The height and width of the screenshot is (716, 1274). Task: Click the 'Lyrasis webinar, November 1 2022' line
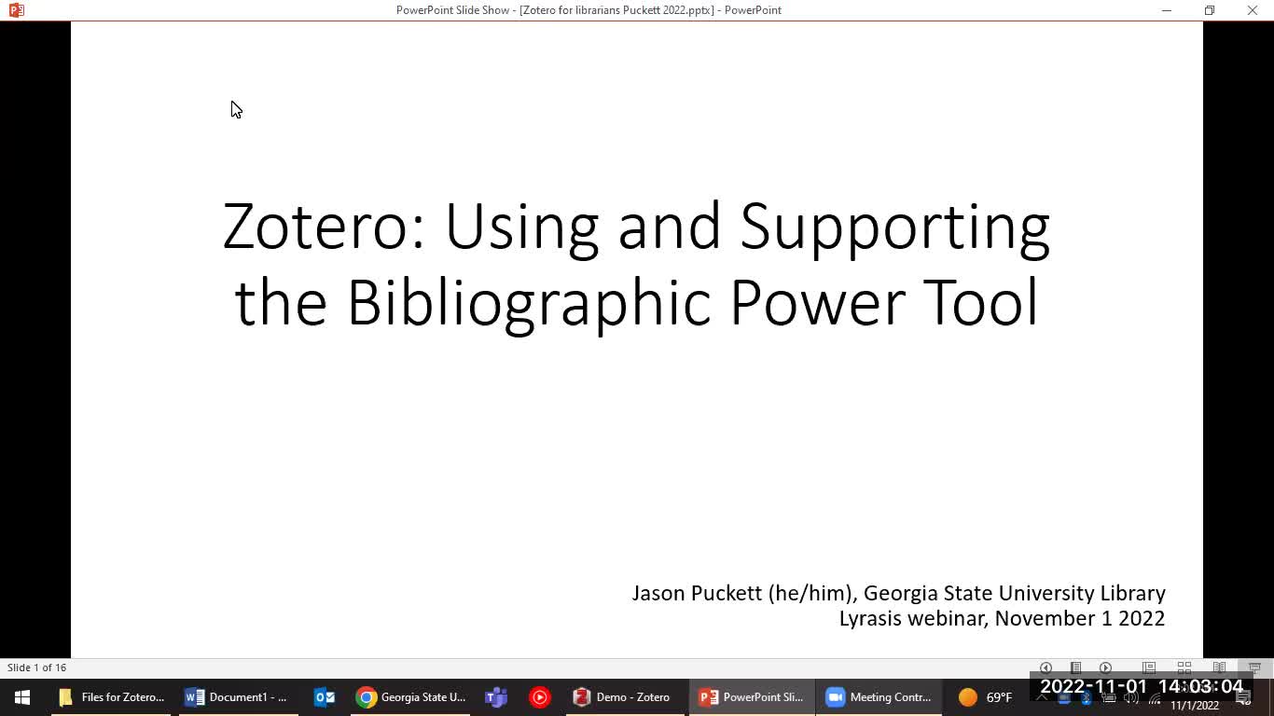point(1002,618)
